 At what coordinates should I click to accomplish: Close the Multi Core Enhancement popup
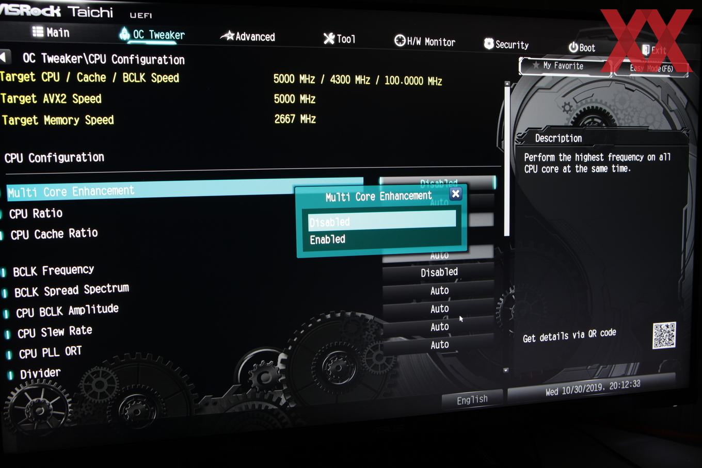455,193
